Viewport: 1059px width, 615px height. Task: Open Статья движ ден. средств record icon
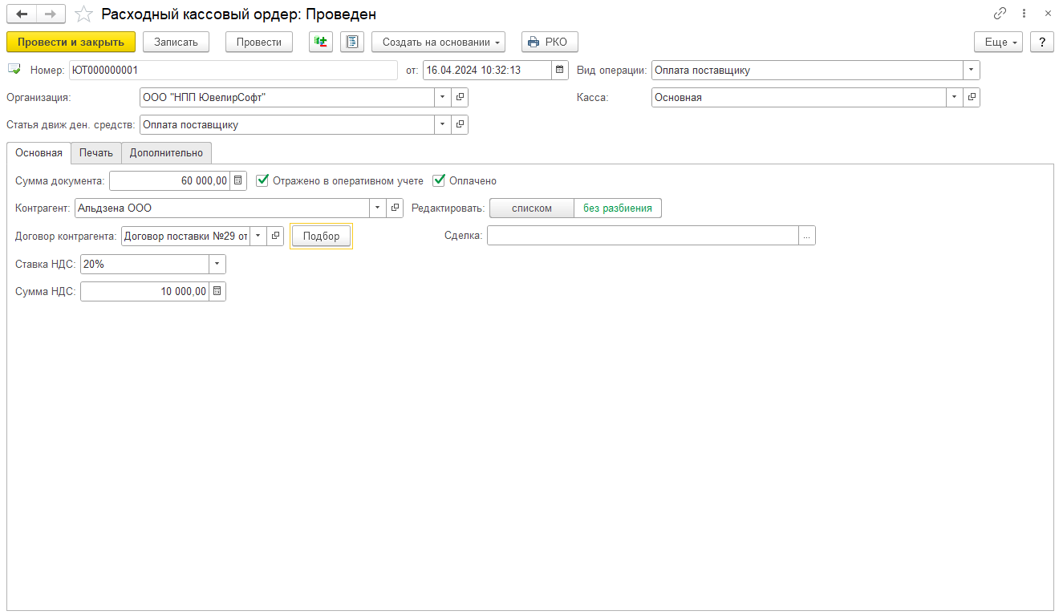pyautogui.click(x=460, y=124)
